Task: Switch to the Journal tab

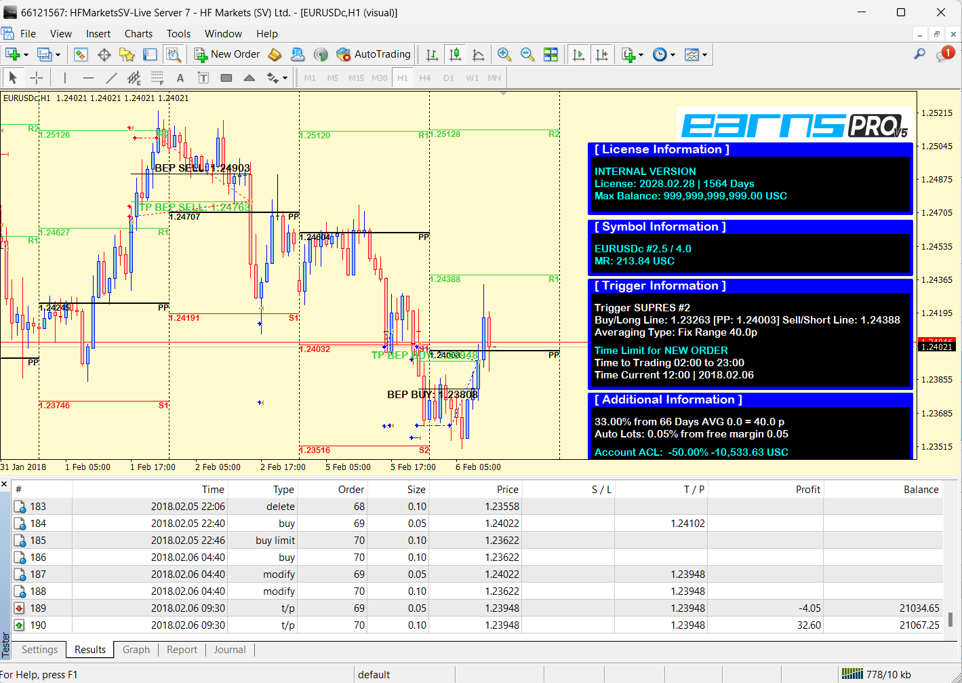Action: (230, 650)
